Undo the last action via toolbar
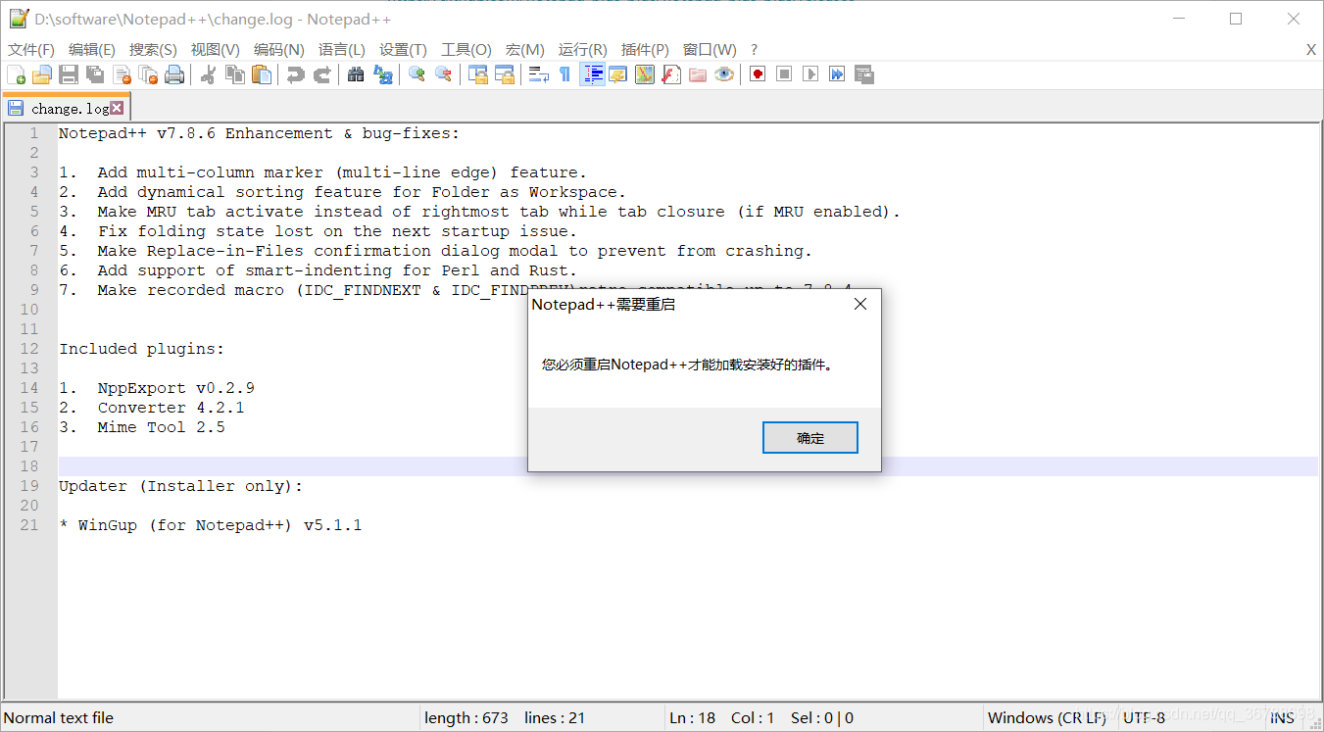The width and height of the screenshot is (1324, 732). 295,74
